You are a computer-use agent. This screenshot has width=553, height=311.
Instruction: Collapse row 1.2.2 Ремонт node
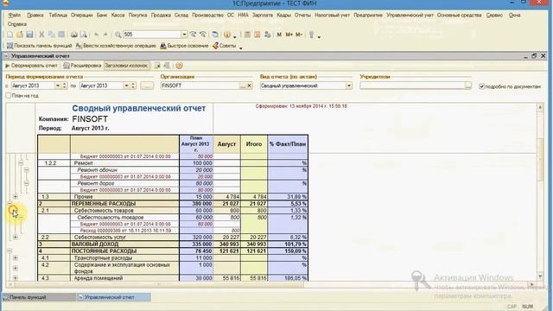pyautogui.click(x=21, y=163)
